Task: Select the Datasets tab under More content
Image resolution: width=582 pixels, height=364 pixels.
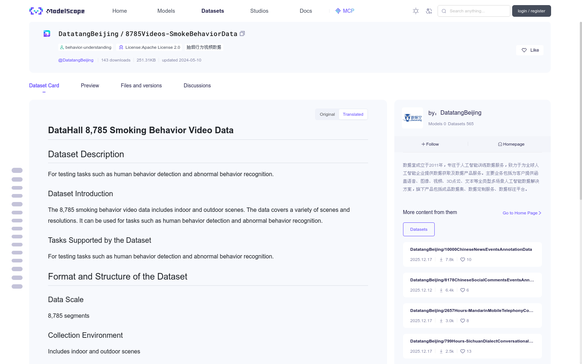Action: tap(419, 229)
